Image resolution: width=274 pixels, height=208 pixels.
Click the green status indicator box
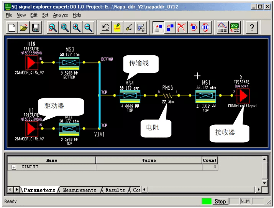[x=207, y=202]
